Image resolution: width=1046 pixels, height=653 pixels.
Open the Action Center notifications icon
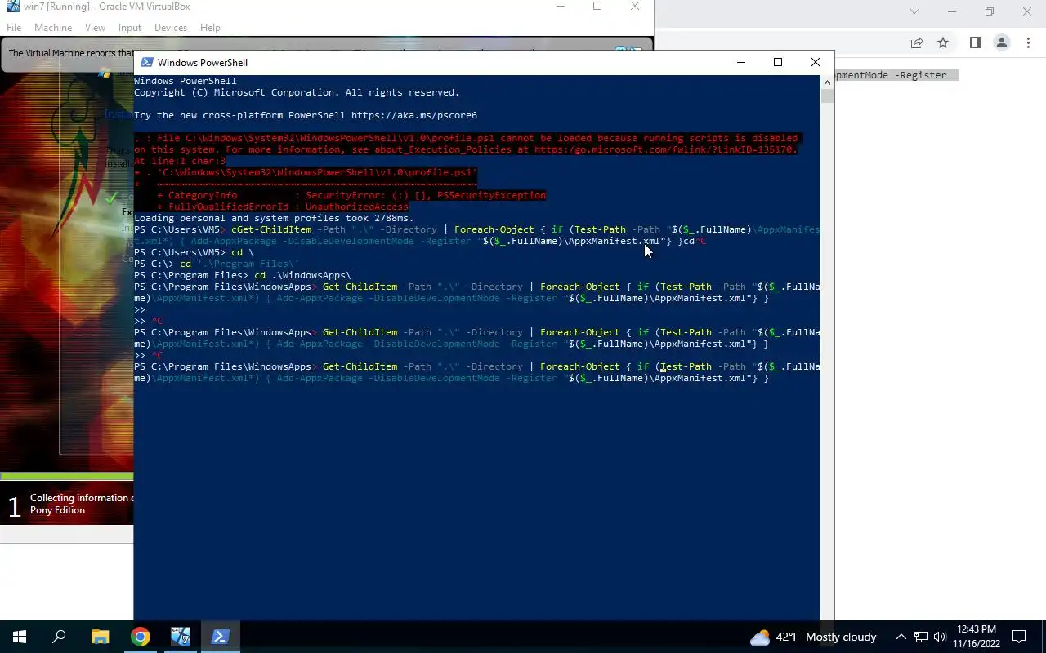click(1019, 637)
